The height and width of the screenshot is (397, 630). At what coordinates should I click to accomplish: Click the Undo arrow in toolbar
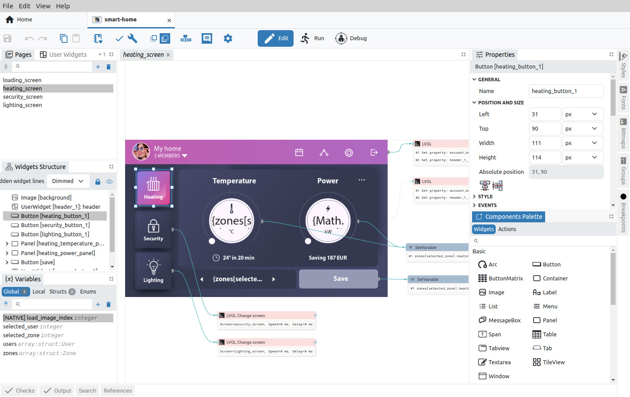[29, 38]
